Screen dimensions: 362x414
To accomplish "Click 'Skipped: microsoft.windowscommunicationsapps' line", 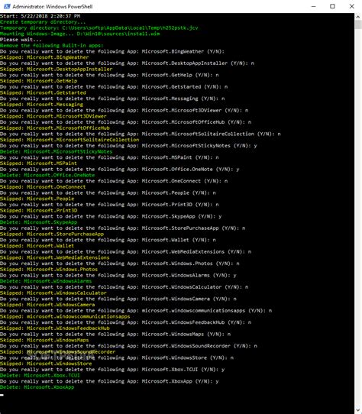I will tap(65, 316).
